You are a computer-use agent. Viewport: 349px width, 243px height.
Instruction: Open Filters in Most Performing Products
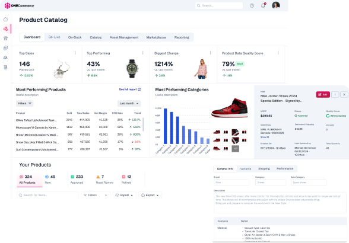[x=25, y=103]
